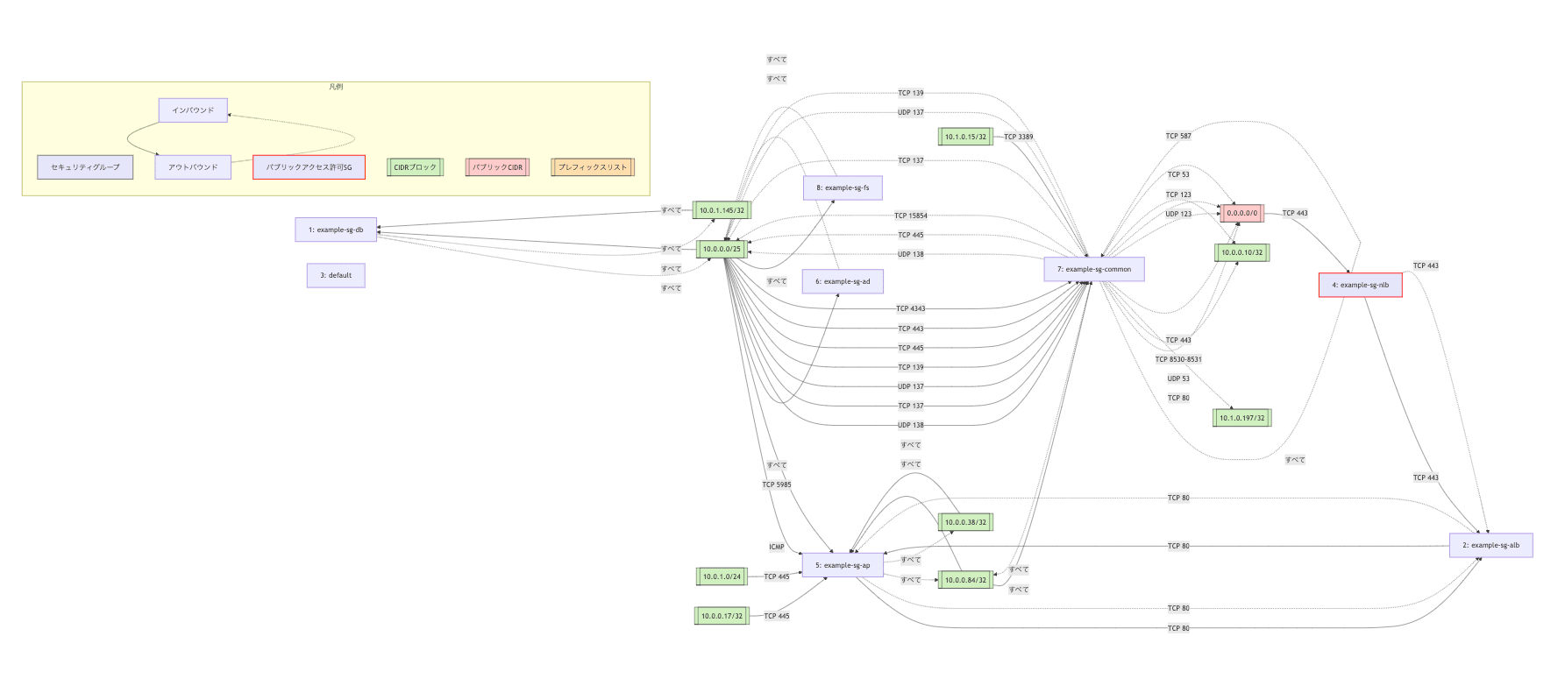Click the TCP 3389 edge label
The image size is (1565, 693).
1019,137
